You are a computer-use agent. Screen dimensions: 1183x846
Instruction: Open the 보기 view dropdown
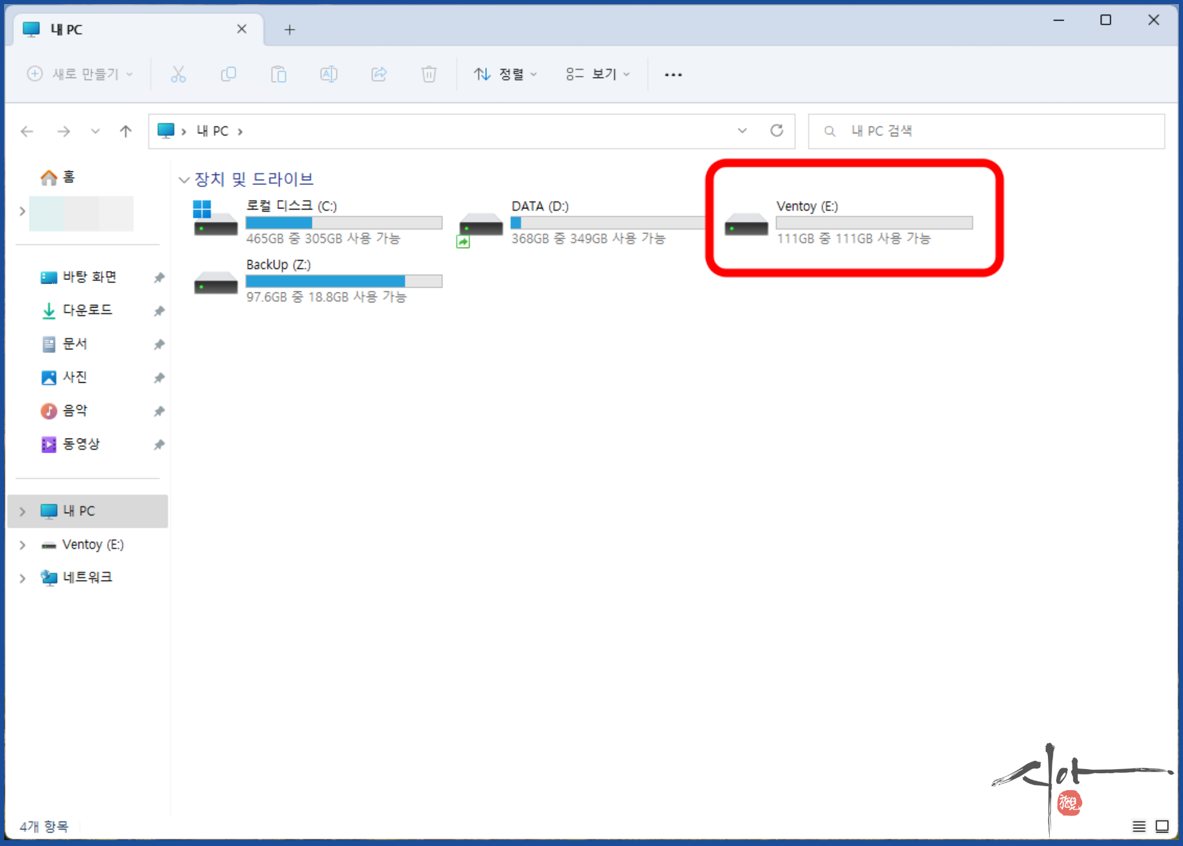coord(597,74)
